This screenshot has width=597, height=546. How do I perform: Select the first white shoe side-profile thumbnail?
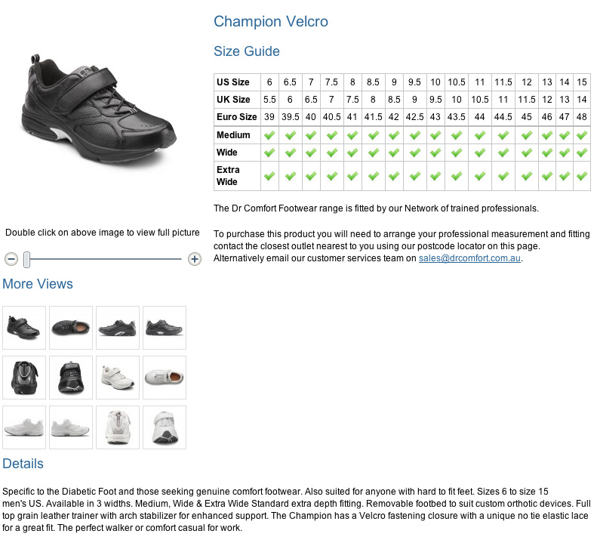point(24,427)
